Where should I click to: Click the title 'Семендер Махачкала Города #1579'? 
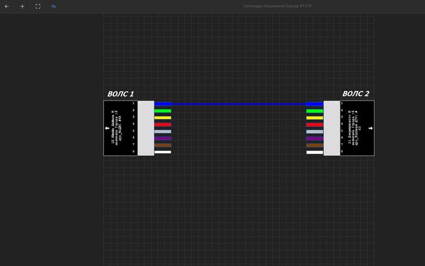point(277,6)
